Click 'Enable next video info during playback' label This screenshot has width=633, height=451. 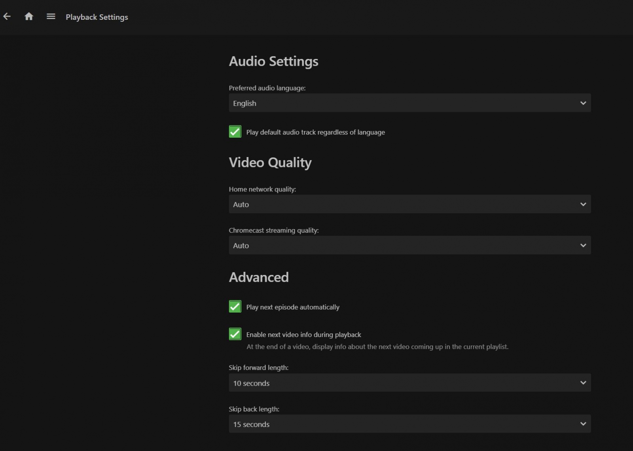303,335
